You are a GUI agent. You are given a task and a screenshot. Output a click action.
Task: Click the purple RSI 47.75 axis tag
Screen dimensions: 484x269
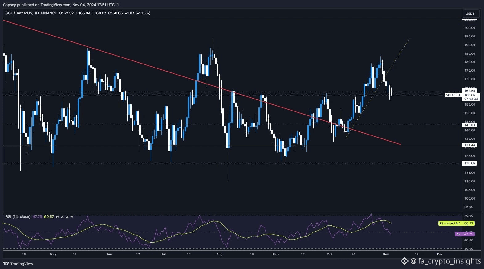[465, 234]
